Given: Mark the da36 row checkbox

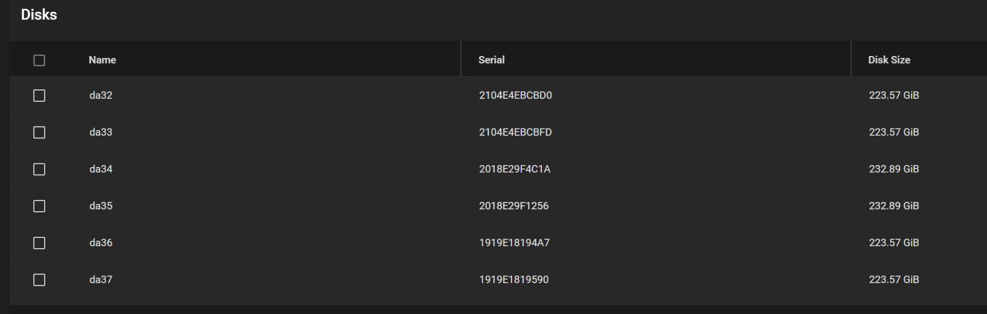Looking at the screenshot, I should coord(39,243).
